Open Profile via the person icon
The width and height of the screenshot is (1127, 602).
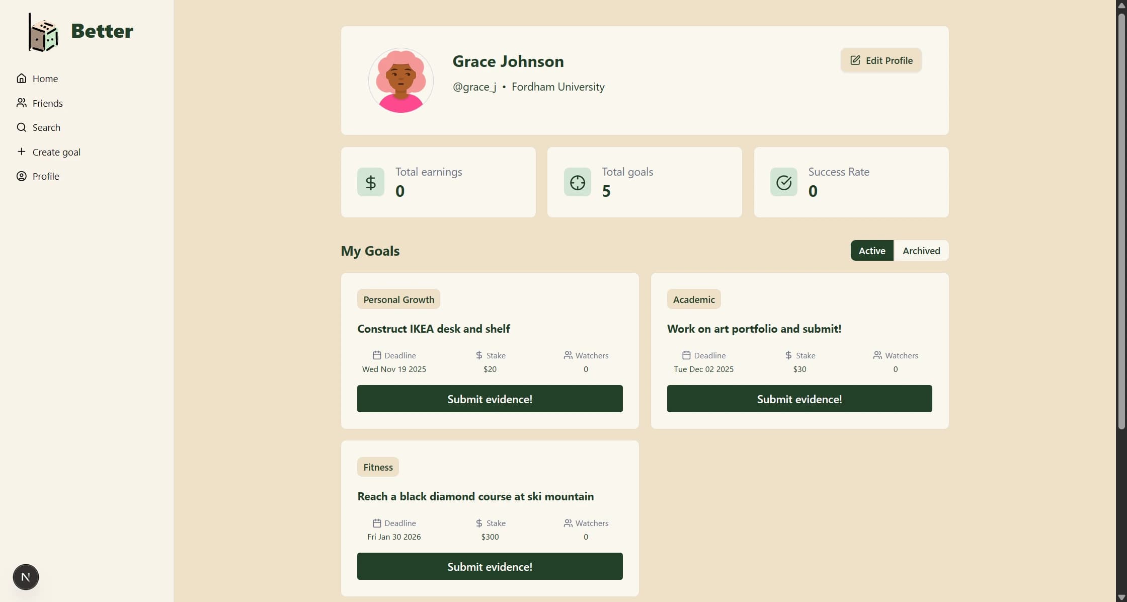tap(22, 176)
